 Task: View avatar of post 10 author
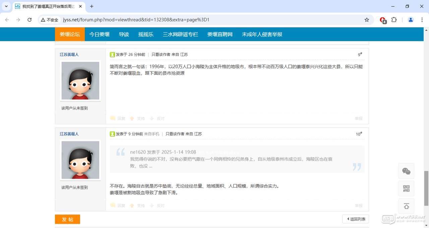pyautogui.click(x=80, y=160)
